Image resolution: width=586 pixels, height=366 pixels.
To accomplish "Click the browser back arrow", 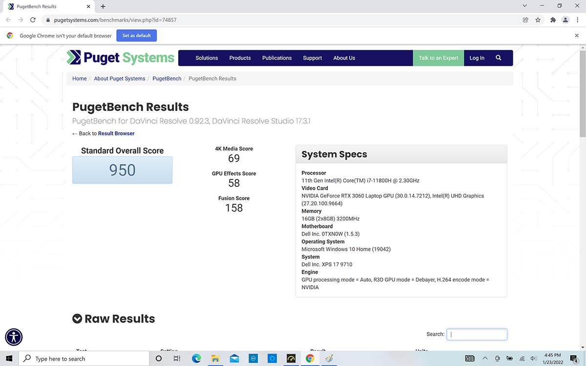I will [x=8, y=20].
